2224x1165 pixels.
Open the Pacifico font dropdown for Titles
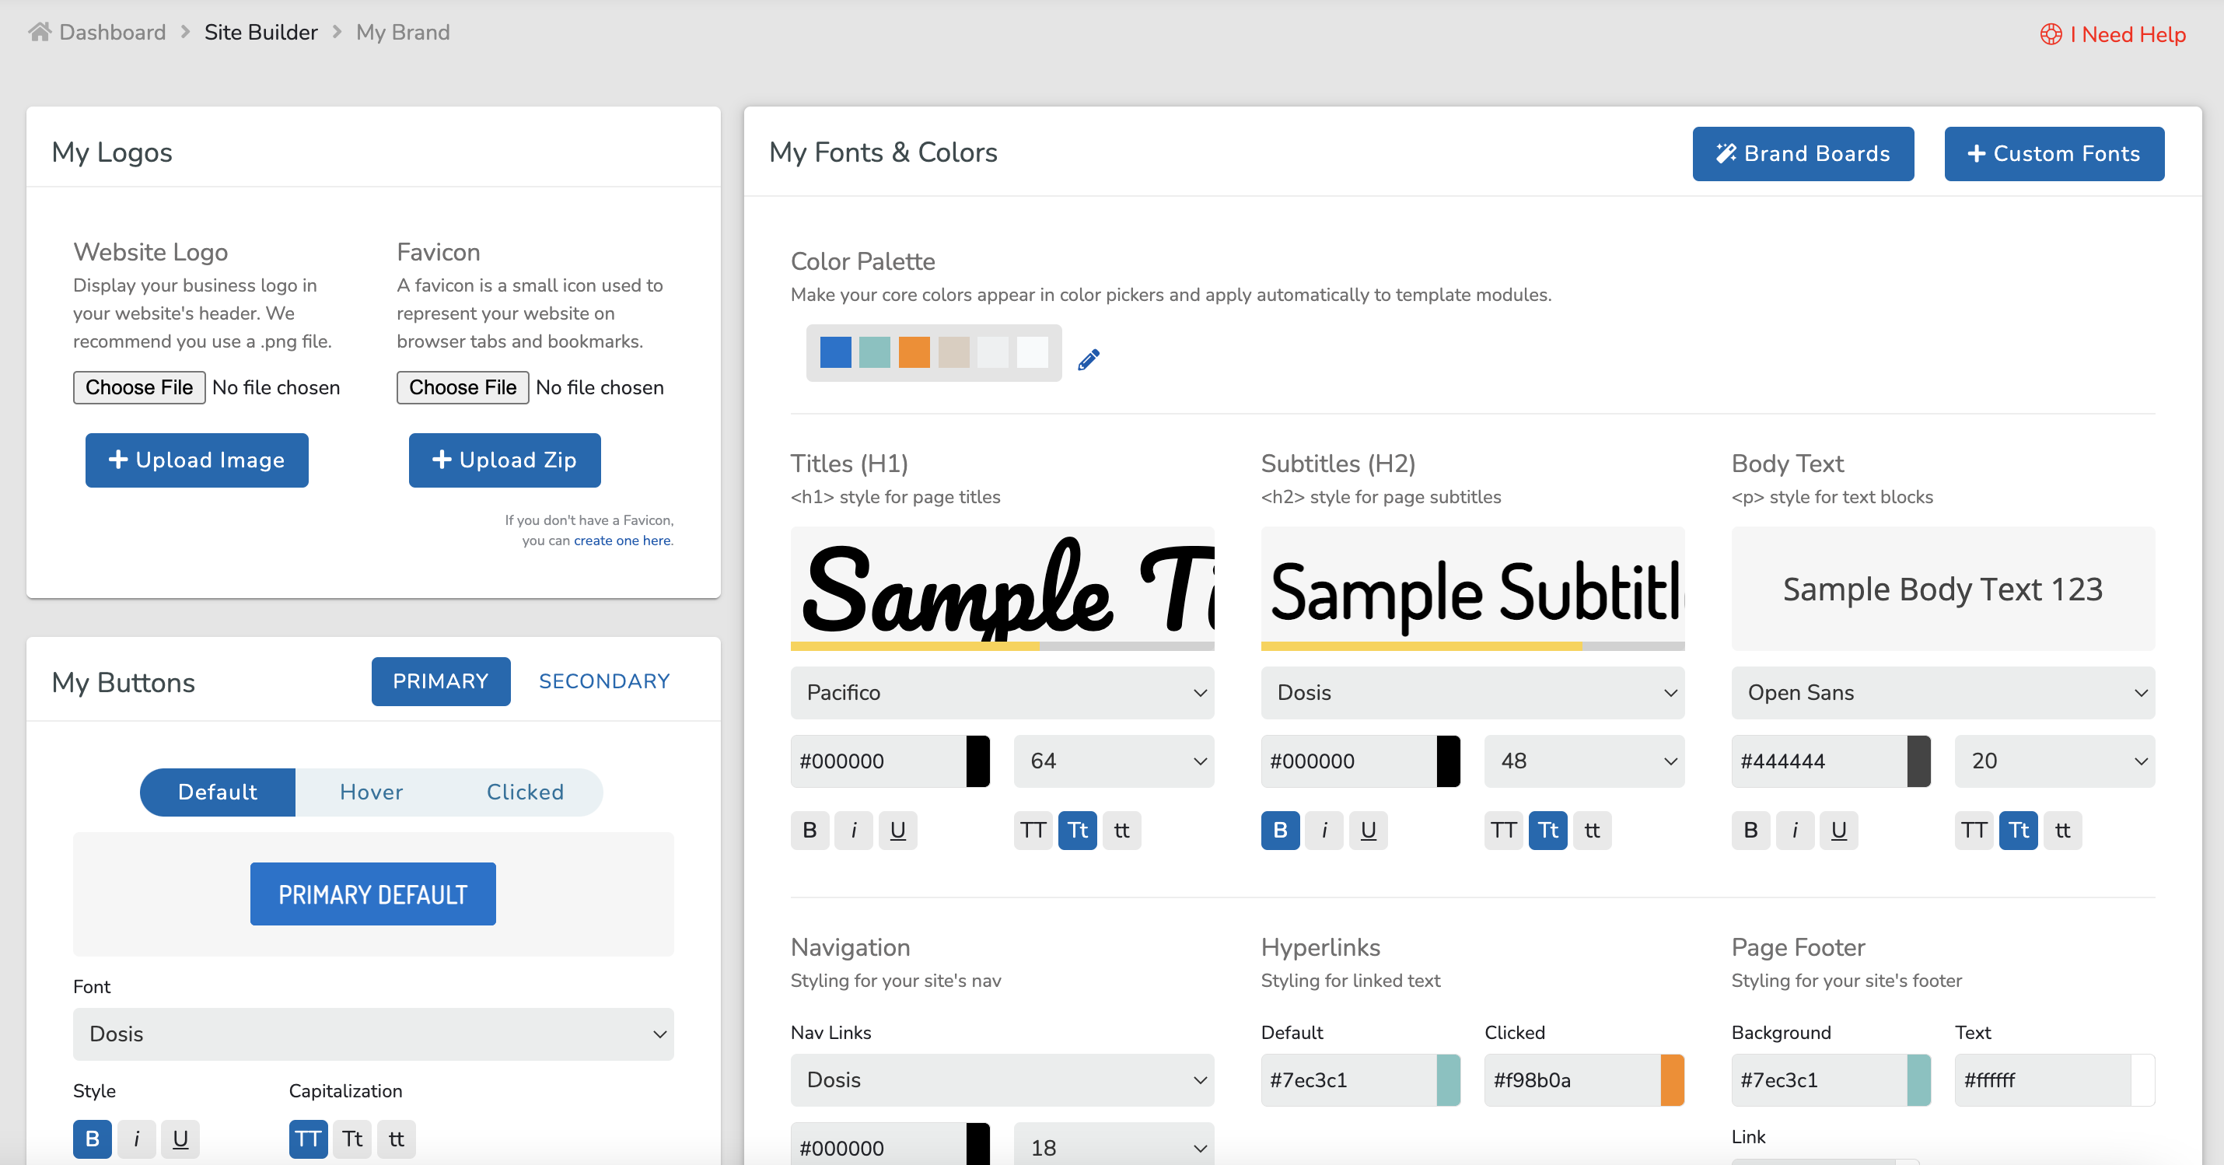coord(1002,693)
